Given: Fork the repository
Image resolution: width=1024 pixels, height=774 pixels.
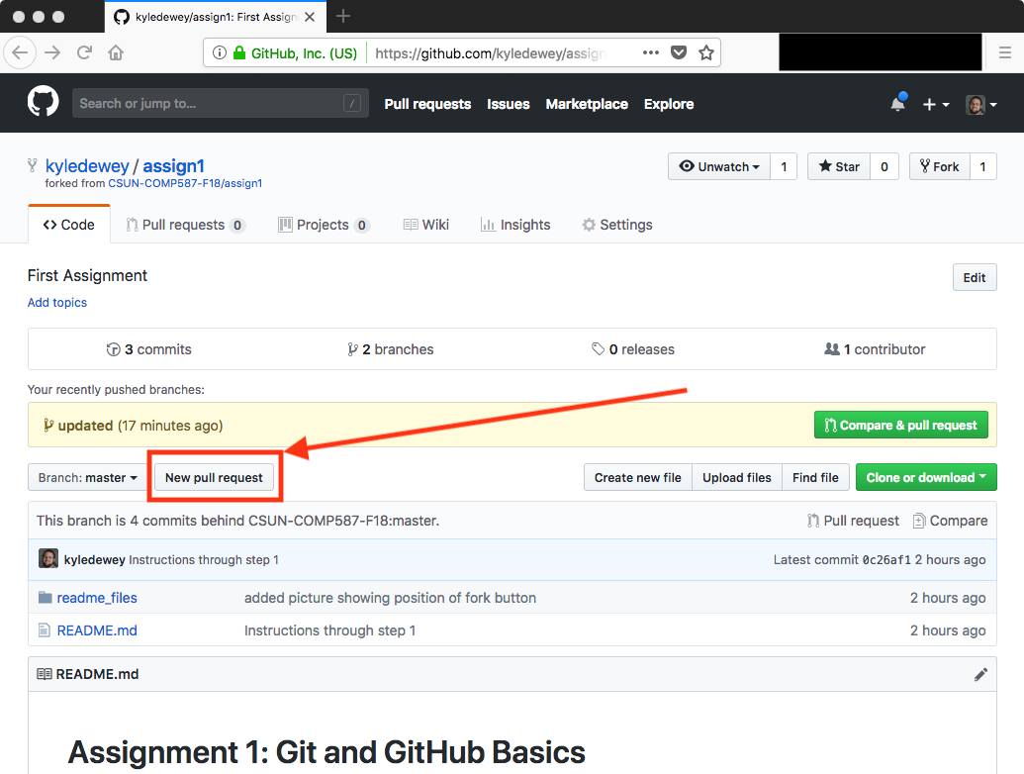Looking at the screenshot, I should click(x=940, y=166).
